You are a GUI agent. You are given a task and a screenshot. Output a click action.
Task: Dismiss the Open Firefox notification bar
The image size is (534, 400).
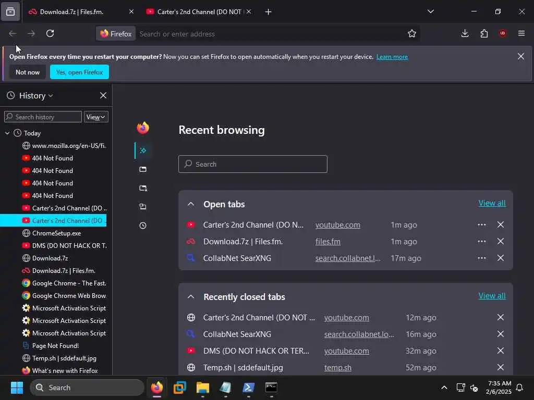(x=521, y=56)
